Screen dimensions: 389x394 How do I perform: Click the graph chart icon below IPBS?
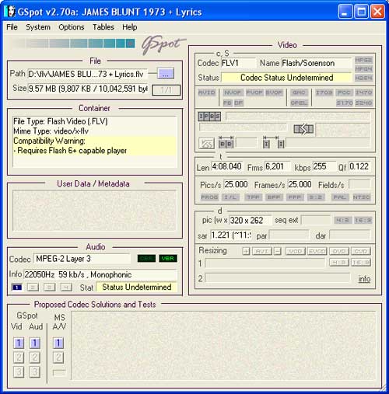click(206, 144)
